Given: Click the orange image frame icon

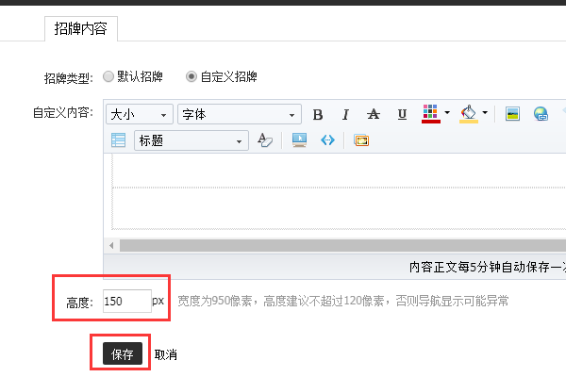Looking at the screenshot, I should pyautogui.click(x=361, y=140).
